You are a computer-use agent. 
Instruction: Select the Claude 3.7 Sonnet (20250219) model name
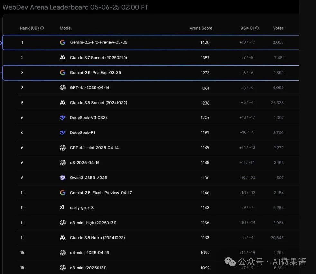[x=98, y=58]
